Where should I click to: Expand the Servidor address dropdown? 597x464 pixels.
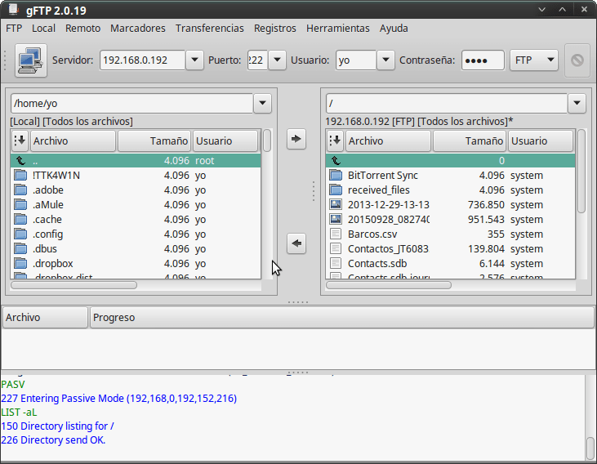(x=194, y=60)
